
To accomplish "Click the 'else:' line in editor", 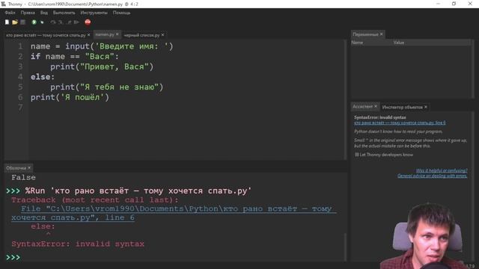I will 43,77.
